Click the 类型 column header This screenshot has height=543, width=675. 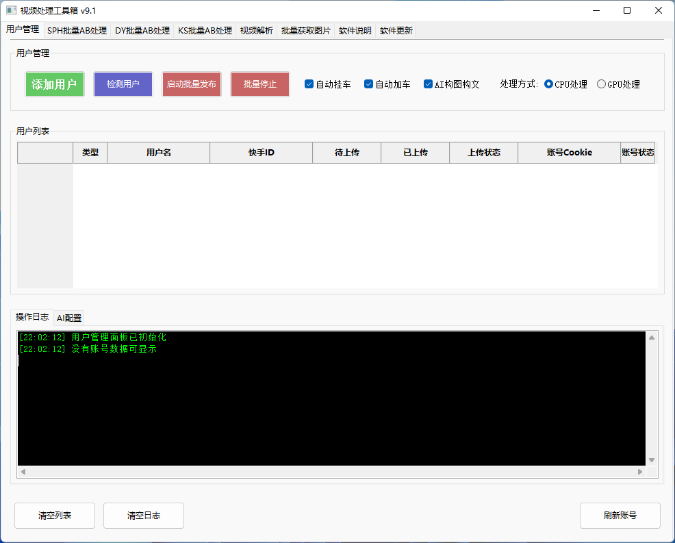click(90, 153)
